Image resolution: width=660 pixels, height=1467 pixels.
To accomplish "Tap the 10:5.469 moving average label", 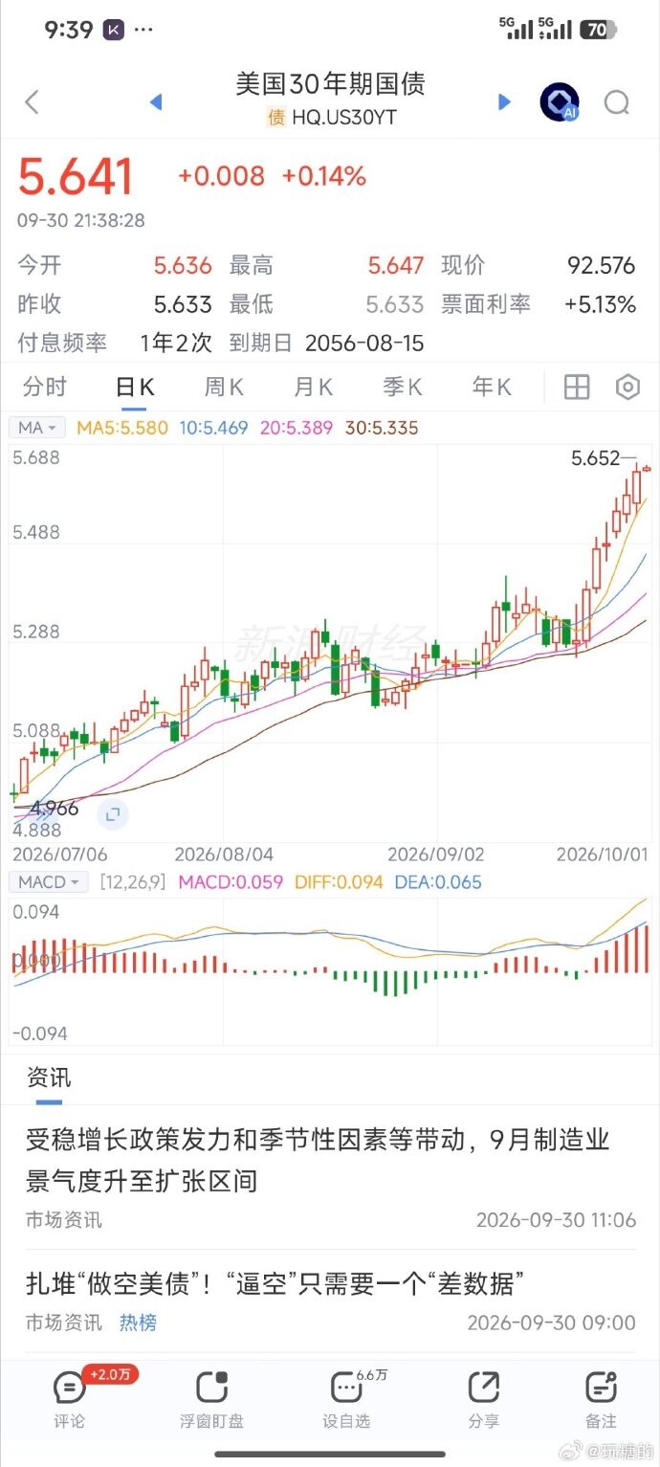I will point(214,428).
